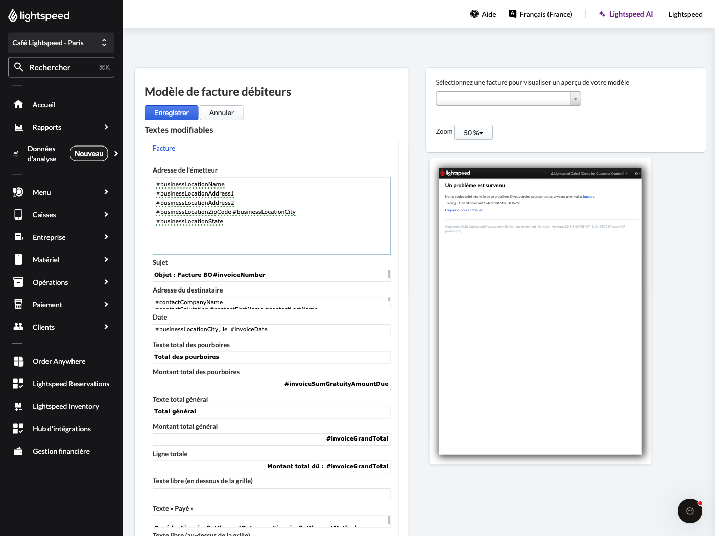Expand the Menu submenu chevron
The width and height of the screenshot is (715, 536).
(106, 192)
